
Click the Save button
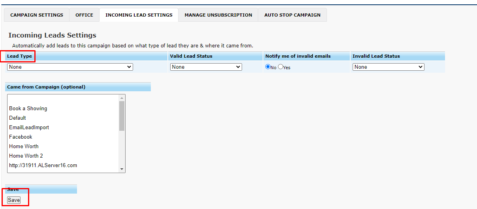14,200
